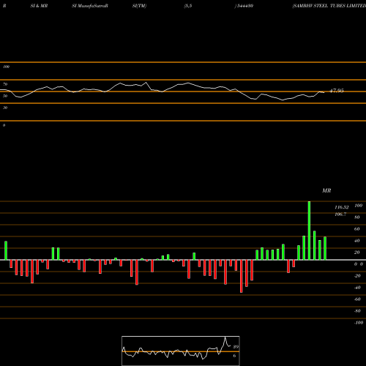Click the RSI axis label 70

[x=5, y=84]
